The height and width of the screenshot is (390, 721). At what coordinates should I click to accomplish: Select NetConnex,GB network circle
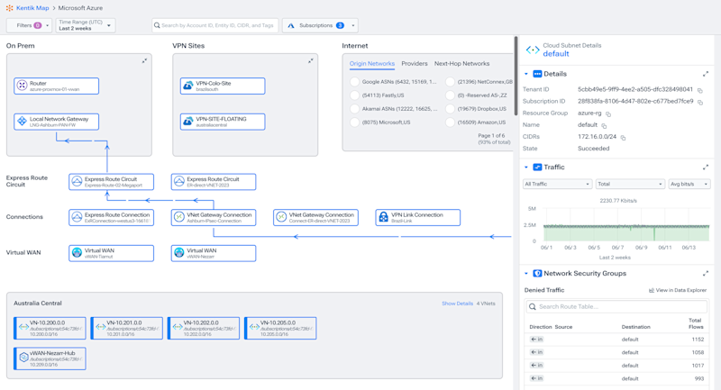pyautogui.click(x=450, y=82)
